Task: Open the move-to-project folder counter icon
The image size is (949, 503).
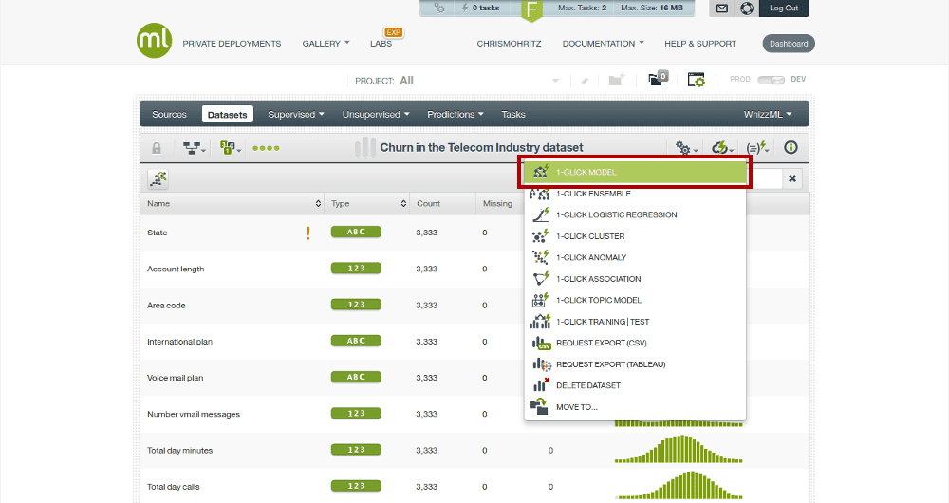Action: [x=658, y=79]
